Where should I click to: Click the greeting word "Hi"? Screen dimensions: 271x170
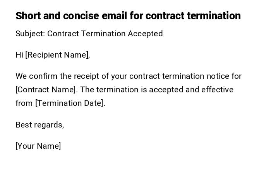(x=19, y=55)
